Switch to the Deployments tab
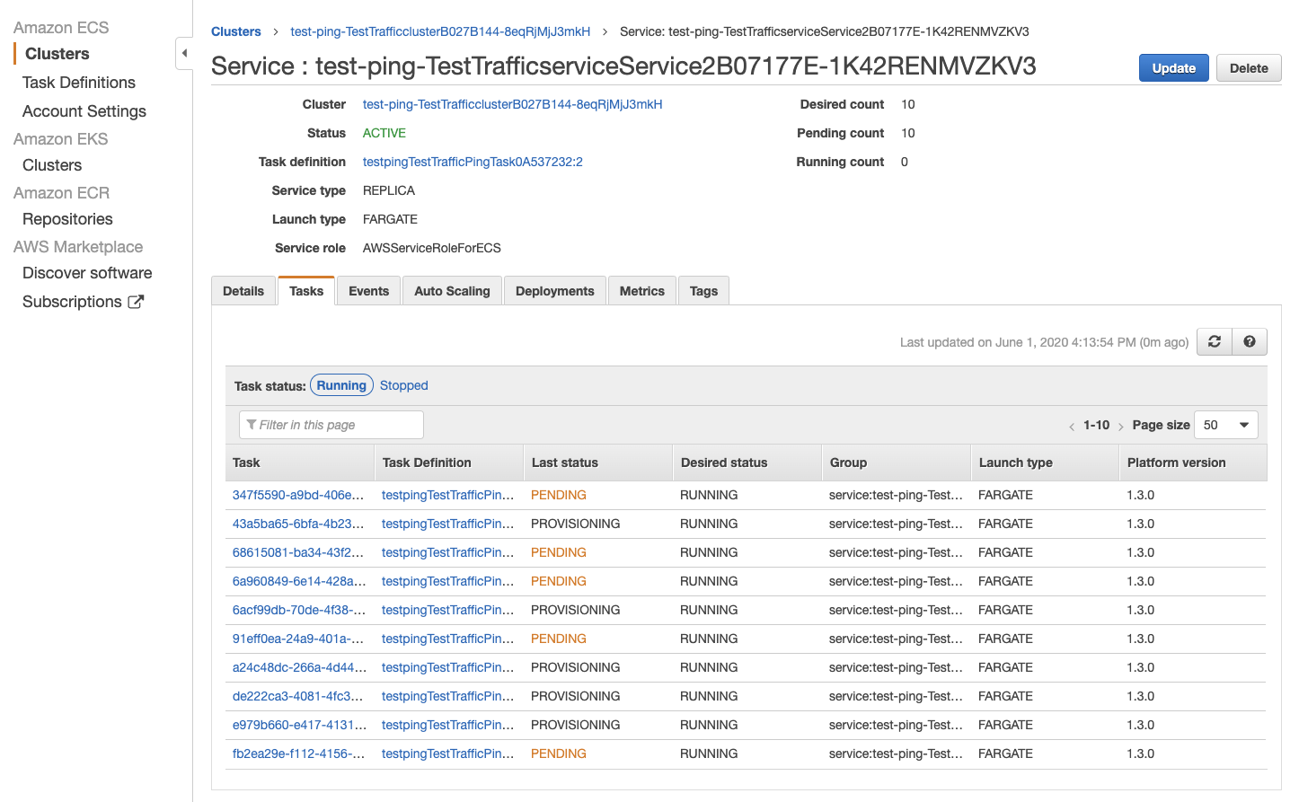Screen dimensions: 1299x802 tap(555, 291)
